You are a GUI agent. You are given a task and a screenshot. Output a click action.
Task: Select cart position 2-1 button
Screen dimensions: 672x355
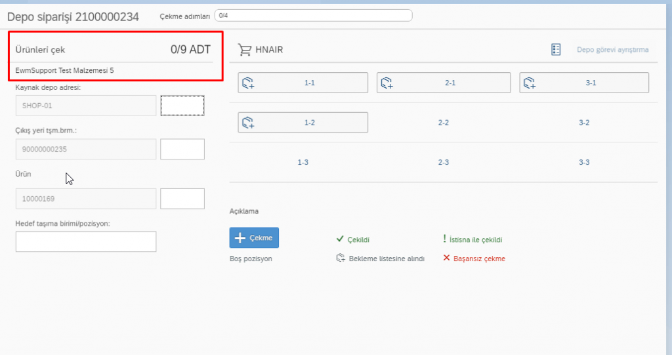[x=444, y=83]
